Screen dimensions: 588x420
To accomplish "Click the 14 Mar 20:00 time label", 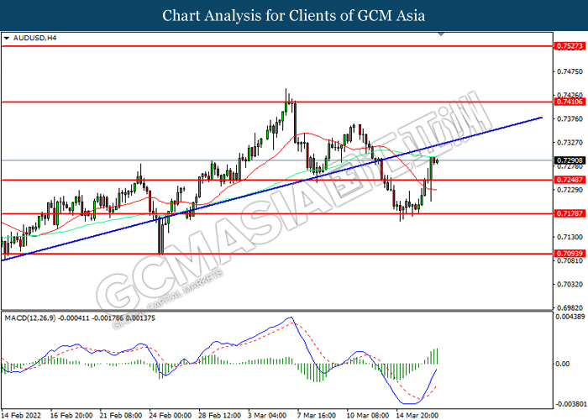I will click(x=417, y=415).
